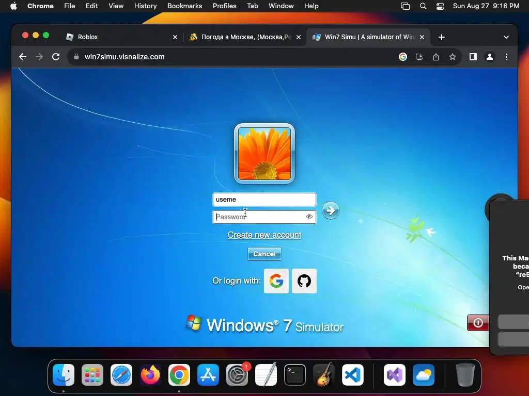Image resolution: width=529 pixels, height=396 pixels.
Task: Open Chrome three-dot menu
Action: 506,57
